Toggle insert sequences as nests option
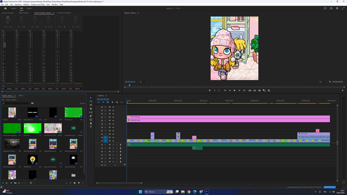The image size is (347, 195). pos(99,102)
